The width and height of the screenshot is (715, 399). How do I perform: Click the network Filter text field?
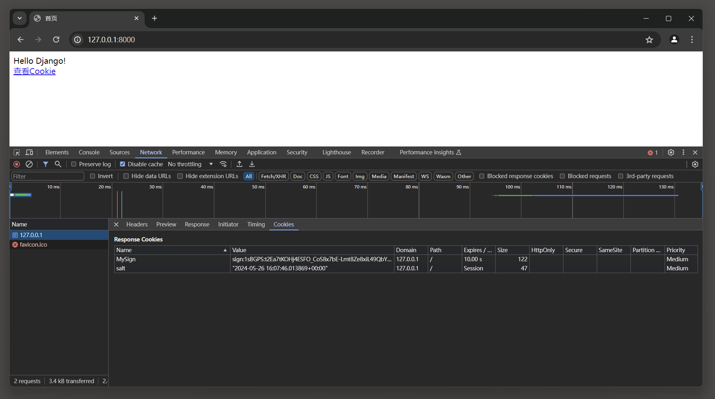coord(48,176)
